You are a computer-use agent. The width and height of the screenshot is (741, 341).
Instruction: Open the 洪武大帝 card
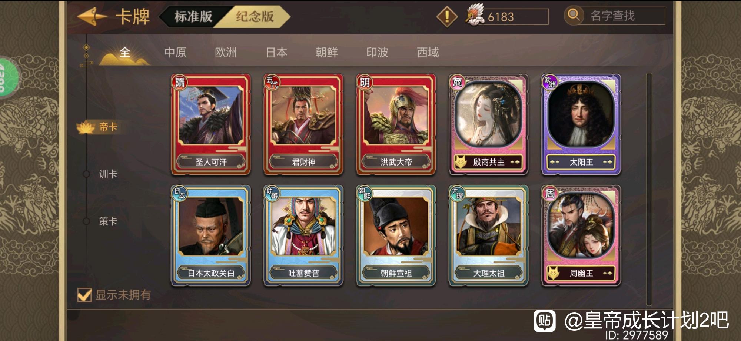396,124
